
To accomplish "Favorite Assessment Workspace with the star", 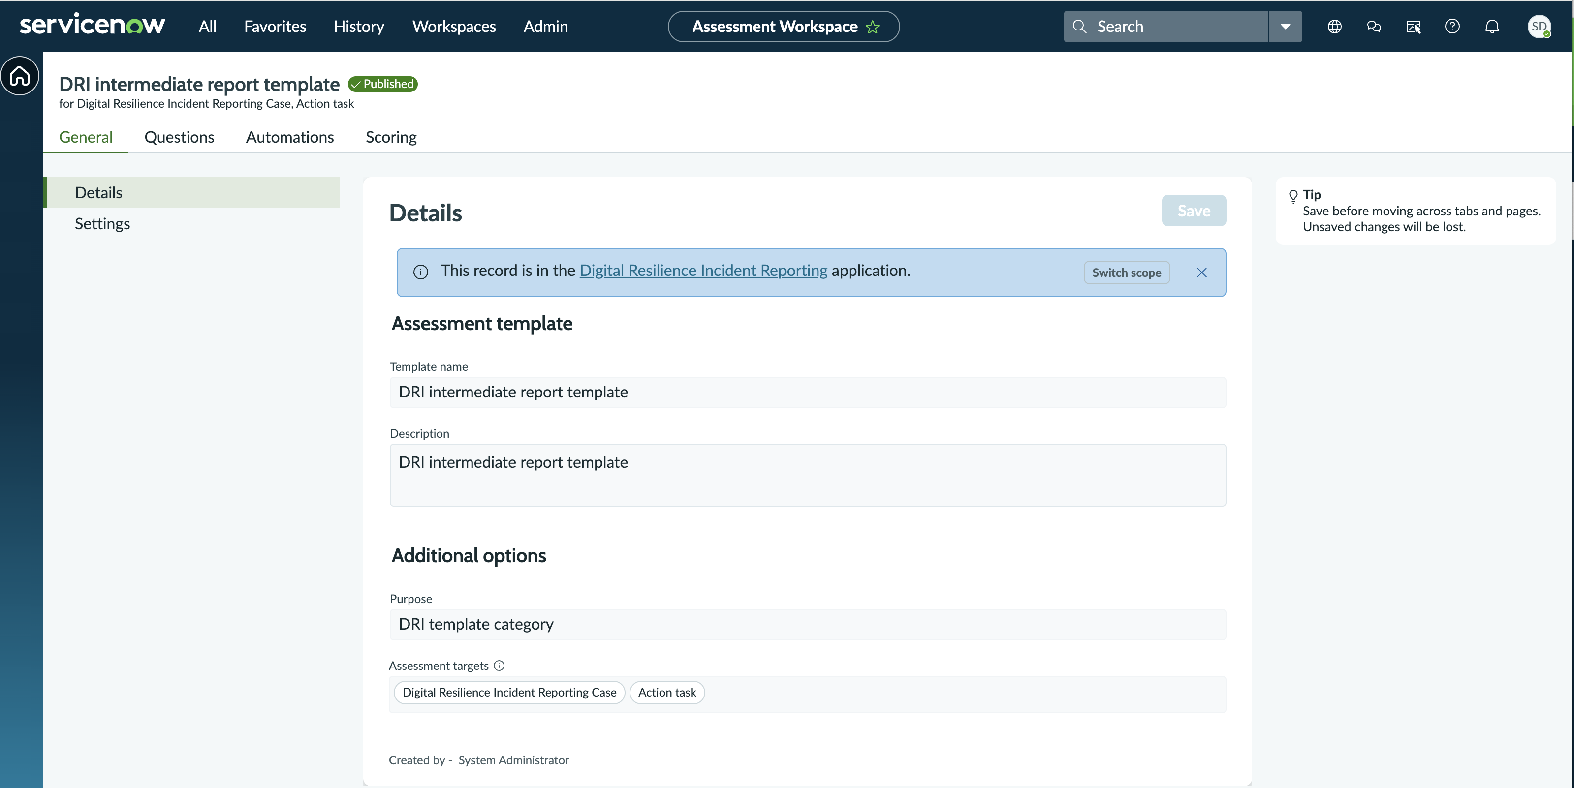I will (873, 27).
